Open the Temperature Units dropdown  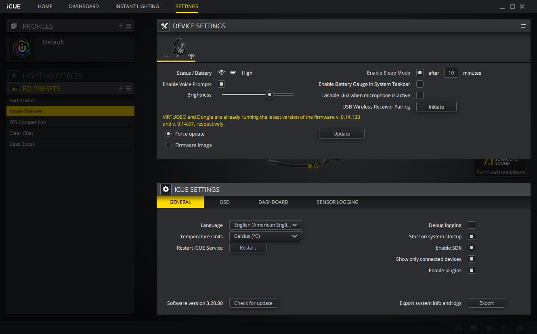pos(265,236)
